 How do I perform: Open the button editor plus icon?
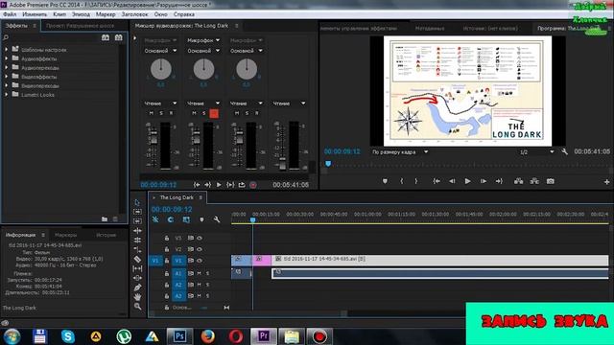(x=606, y=182)
